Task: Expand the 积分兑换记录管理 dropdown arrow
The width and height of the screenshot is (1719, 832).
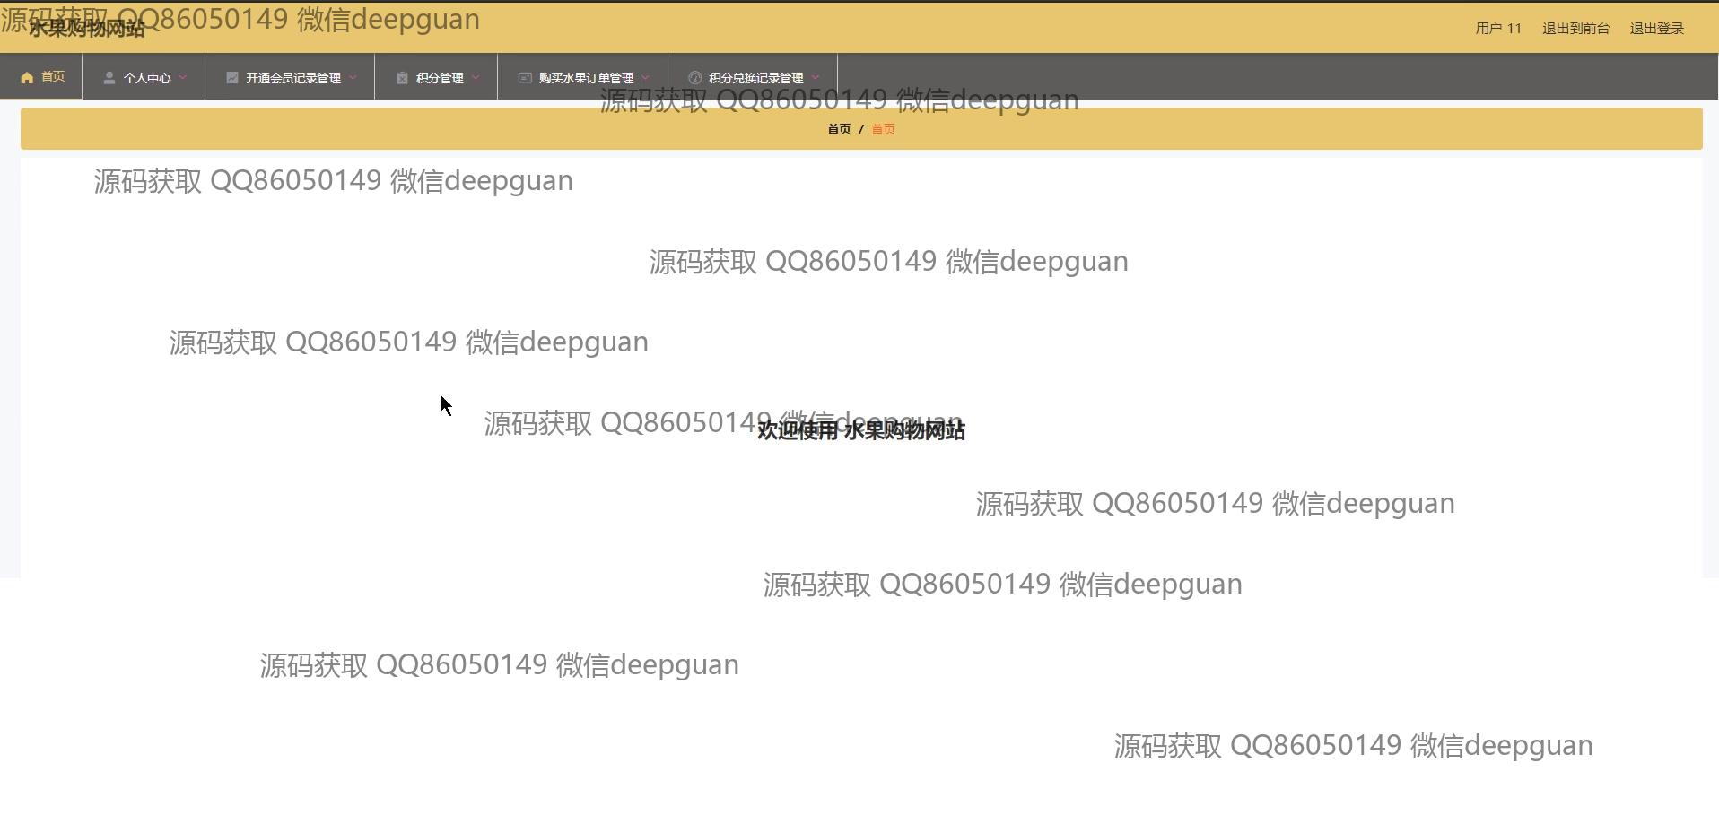Action: point(815,78)
